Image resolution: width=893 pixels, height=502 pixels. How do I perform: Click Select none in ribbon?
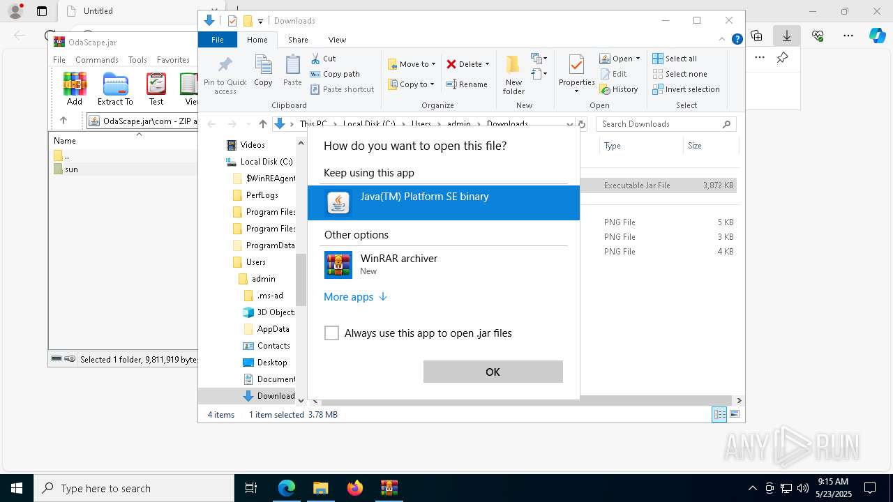click(x=680, y=74)
